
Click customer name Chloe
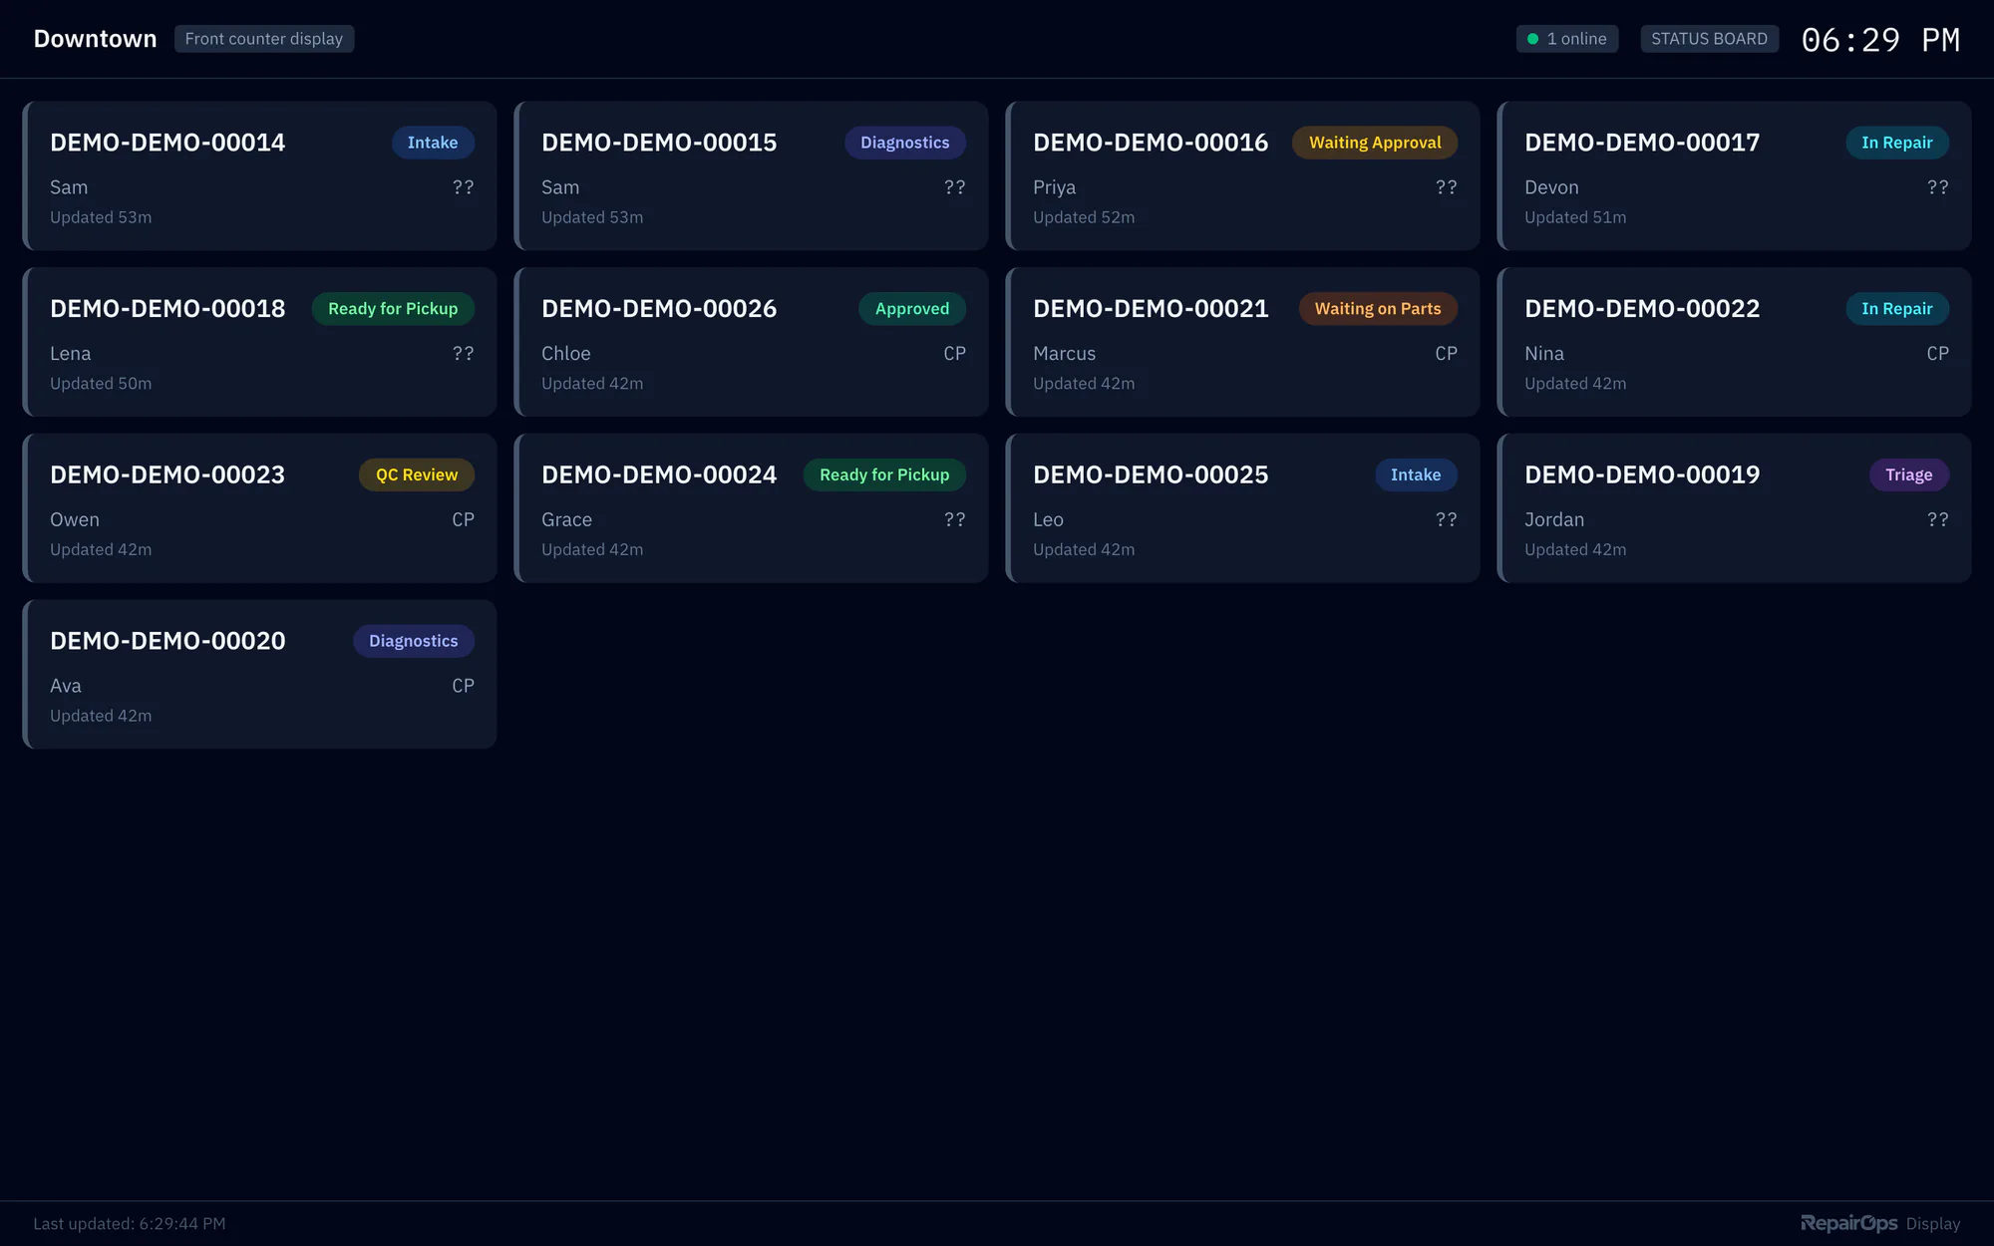(565, 354)
